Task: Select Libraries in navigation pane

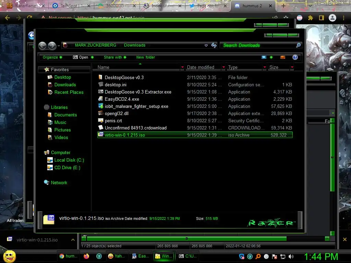Action: pos(59,107)
